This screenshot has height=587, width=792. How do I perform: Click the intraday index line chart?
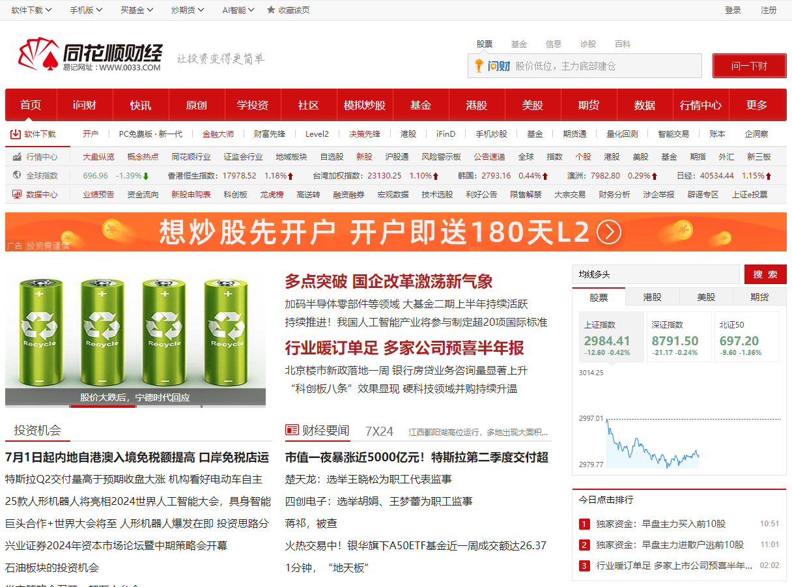679,420
